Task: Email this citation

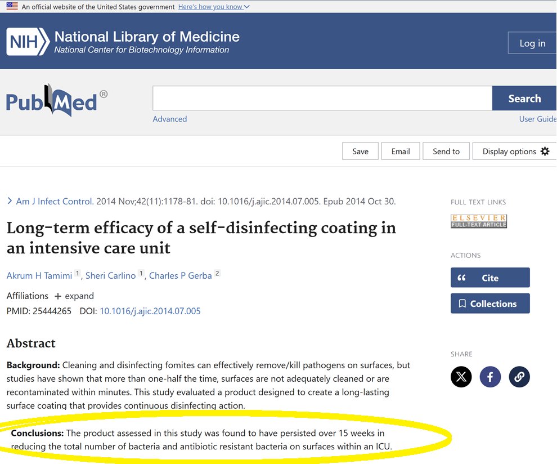Action: (401, 151)
